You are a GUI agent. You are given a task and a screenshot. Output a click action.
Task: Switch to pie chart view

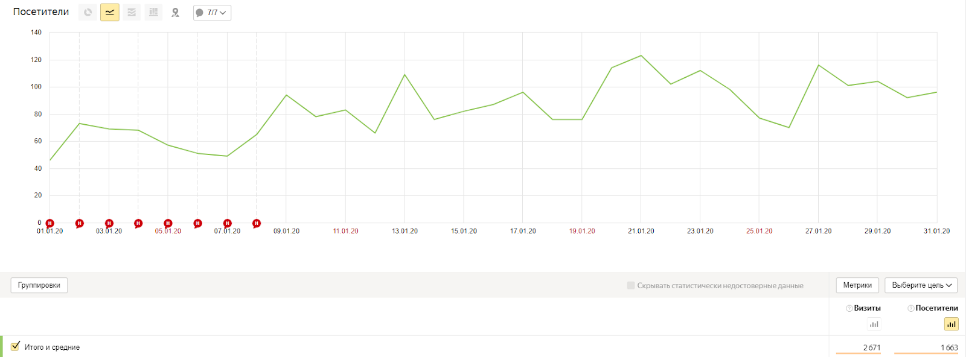(x=88, y=12)
